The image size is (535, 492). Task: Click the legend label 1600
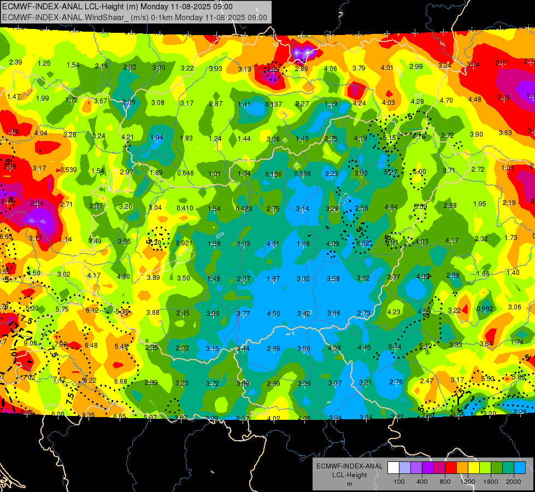[x=491, y=482]
